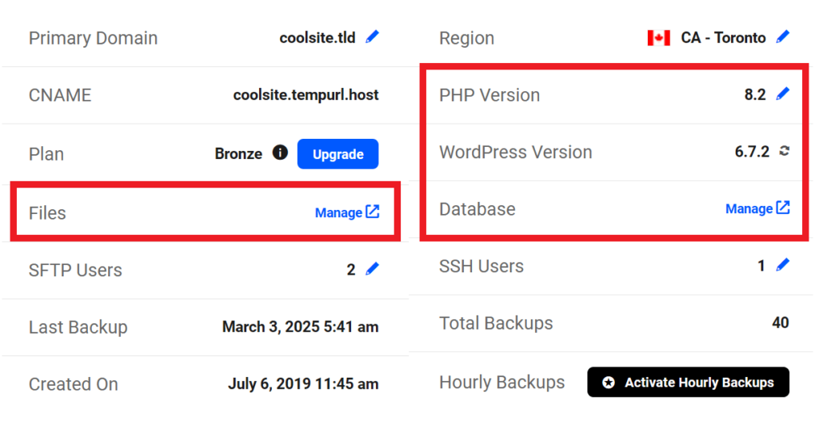Viewport: 819px width, 432px height.
Task: Click the PHP Version label
Action: 489,95
